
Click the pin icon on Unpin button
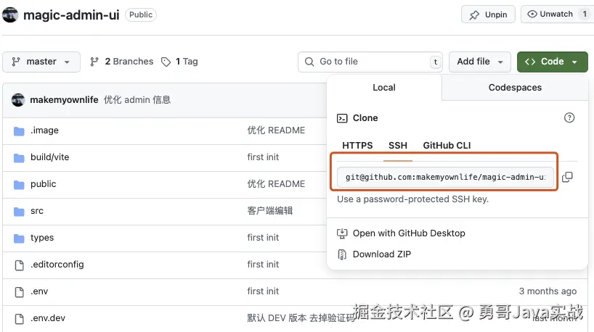[474, 15]
